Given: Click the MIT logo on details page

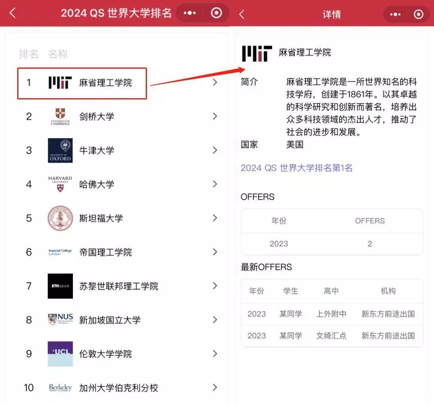Looking at the screenshot, I should click(257, 53).
